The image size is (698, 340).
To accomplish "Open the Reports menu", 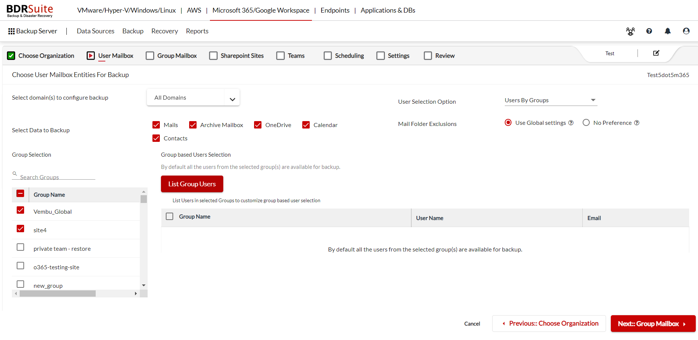I will (197, 31).
